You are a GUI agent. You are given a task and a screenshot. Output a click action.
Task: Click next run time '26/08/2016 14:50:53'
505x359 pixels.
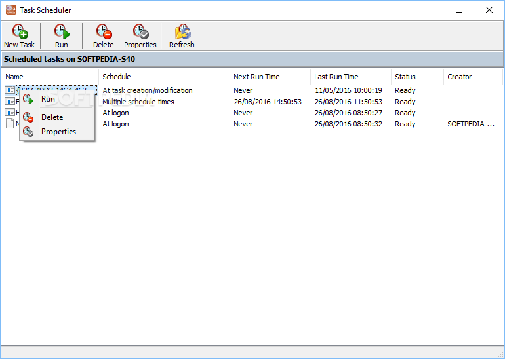click(268, 102)
